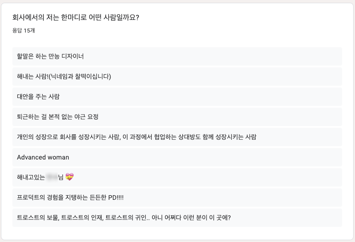
Task: Select the '개인의 성장으로 회사를 성장시키는 사람' response
Action: click(x=177, y=137)
